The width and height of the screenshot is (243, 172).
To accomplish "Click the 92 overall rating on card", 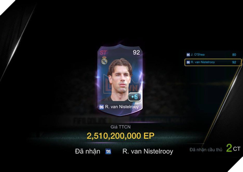I will click(137, 52).
